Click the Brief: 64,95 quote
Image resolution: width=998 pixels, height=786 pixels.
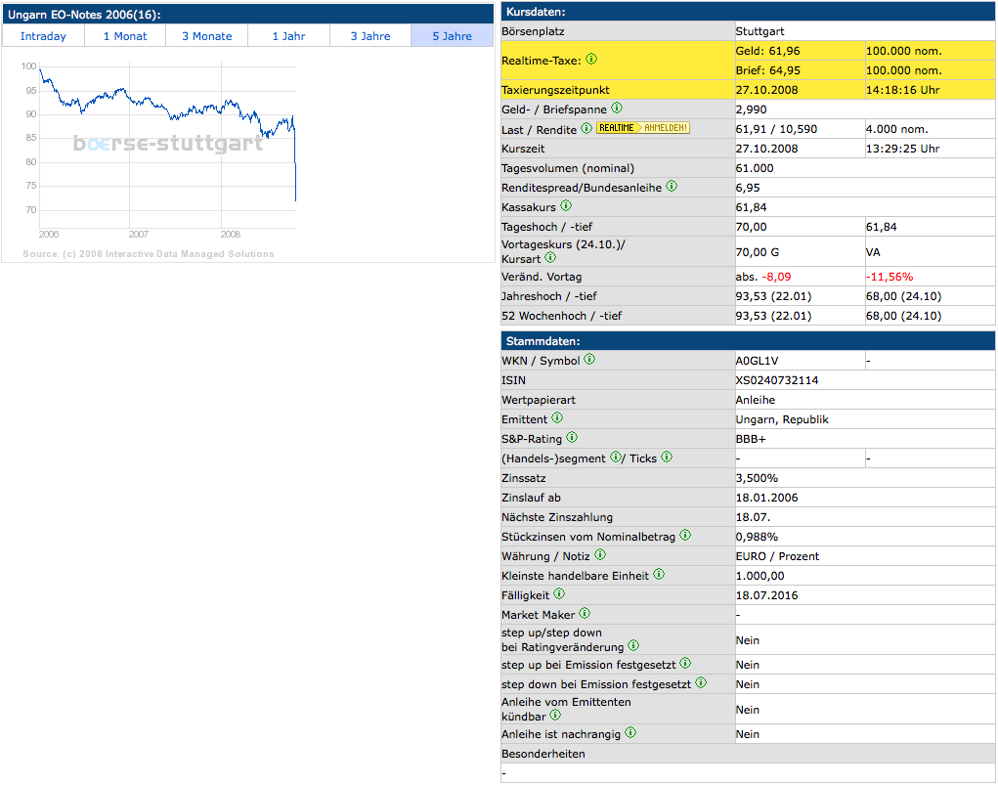point(768,70)
